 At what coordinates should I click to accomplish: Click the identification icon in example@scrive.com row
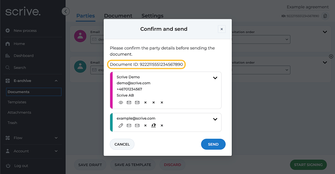[x=154, y=125]
